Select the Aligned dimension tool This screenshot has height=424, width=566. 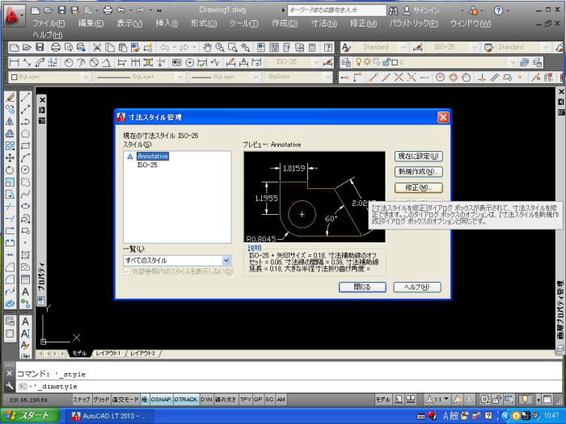(x=27, y=63)
